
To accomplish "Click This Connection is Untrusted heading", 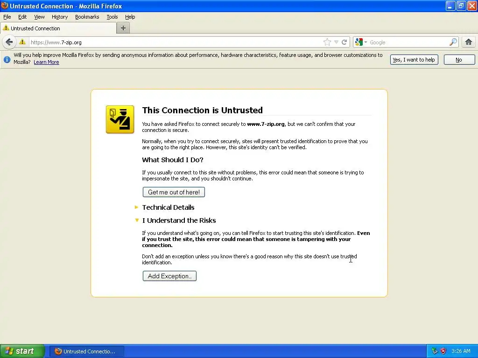I will tap(203, 110).
